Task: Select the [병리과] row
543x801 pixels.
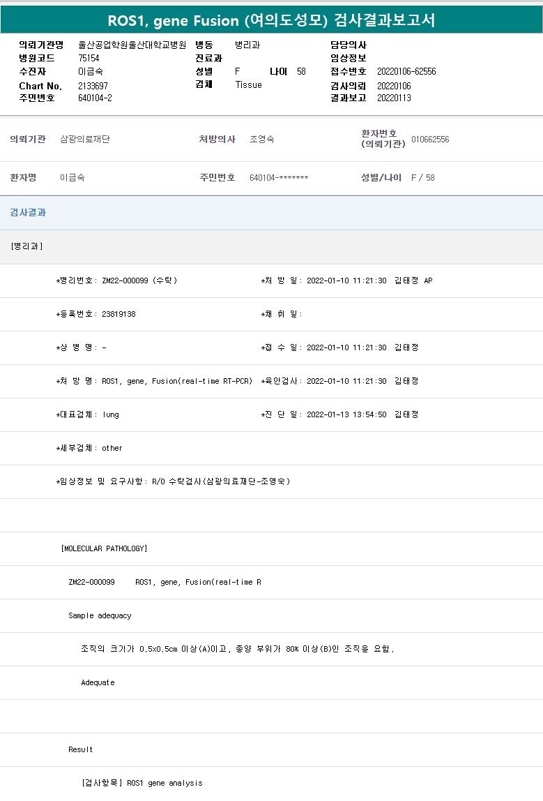Action: (x=26, y=246)
